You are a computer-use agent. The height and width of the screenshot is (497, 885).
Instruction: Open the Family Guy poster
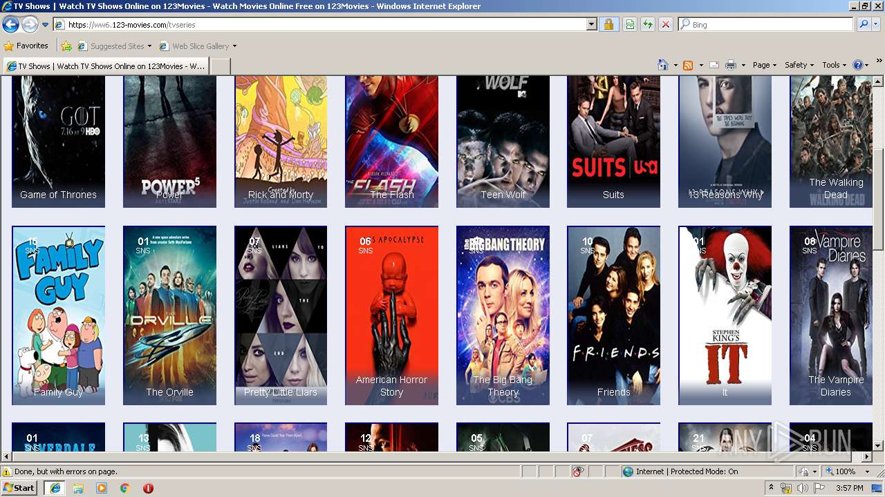point(59,315)
